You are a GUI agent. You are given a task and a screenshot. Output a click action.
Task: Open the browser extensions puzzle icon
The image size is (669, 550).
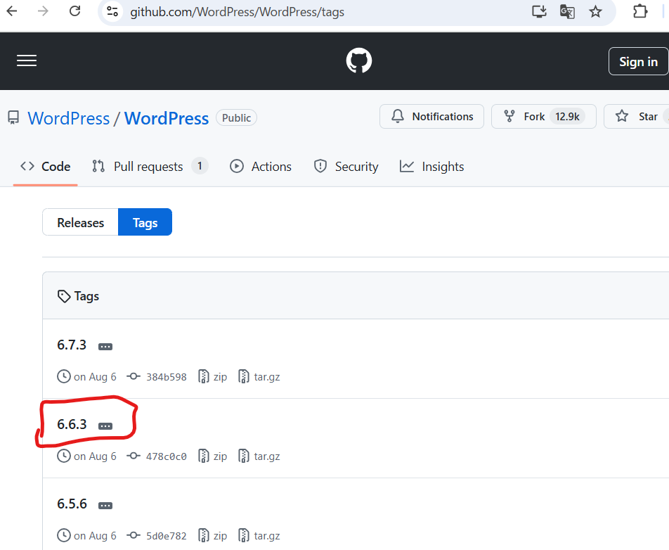tap(640, 11)
